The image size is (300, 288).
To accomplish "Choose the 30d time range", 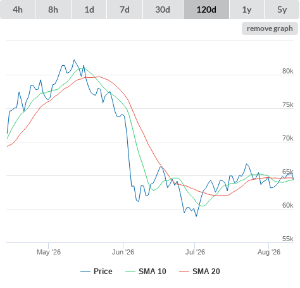I will pyautogui.click(x=163, y=9).
